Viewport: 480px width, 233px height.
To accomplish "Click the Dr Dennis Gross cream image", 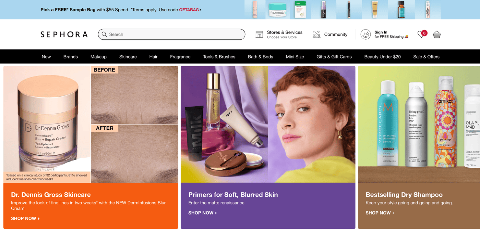I will 47,119.
